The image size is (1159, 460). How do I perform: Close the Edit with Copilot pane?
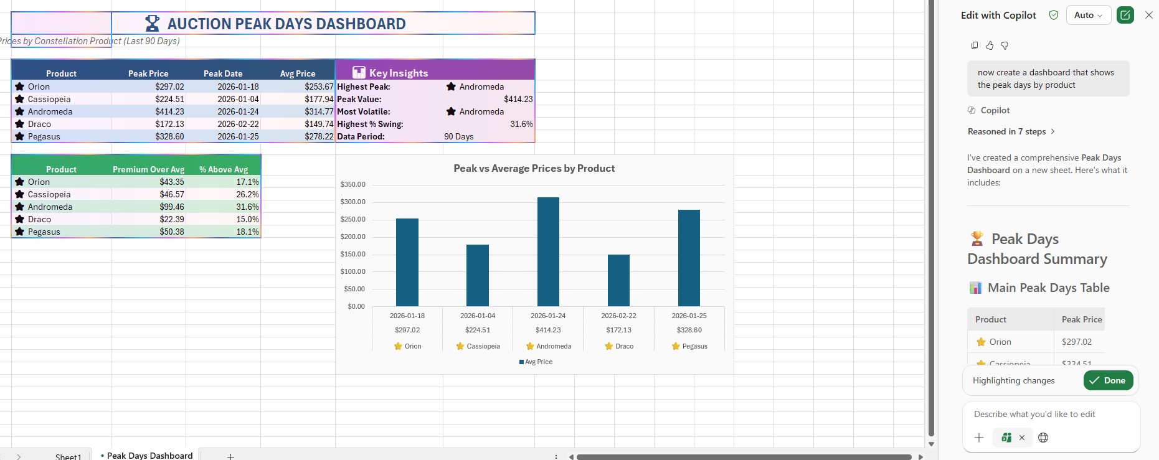1149,15
